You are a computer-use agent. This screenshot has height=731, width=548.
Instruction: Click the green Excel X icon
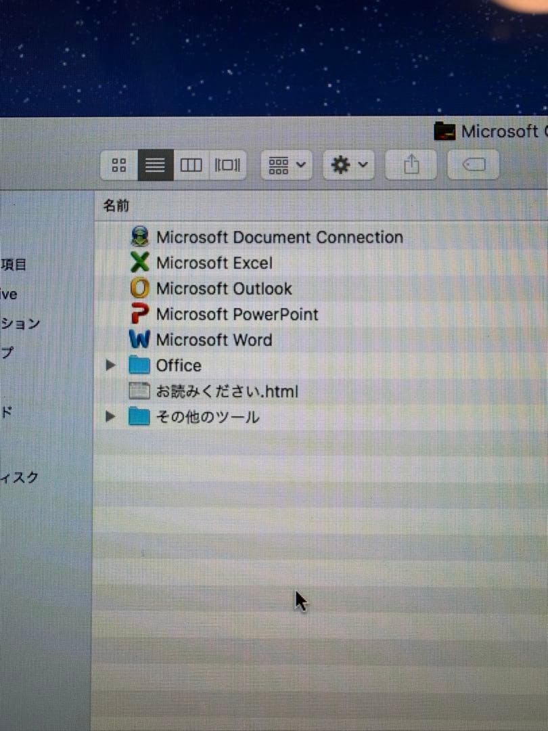pos(139,263)
